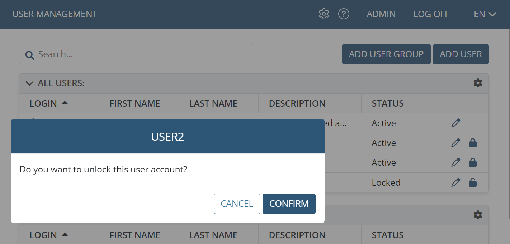Edit the first Active user with pencil icon
The height and width of the screenshot is (244, 510).
455,123
